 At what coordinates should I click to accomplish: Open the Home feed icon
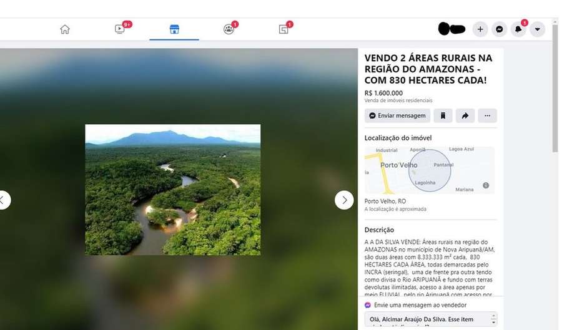coord(65,29)
